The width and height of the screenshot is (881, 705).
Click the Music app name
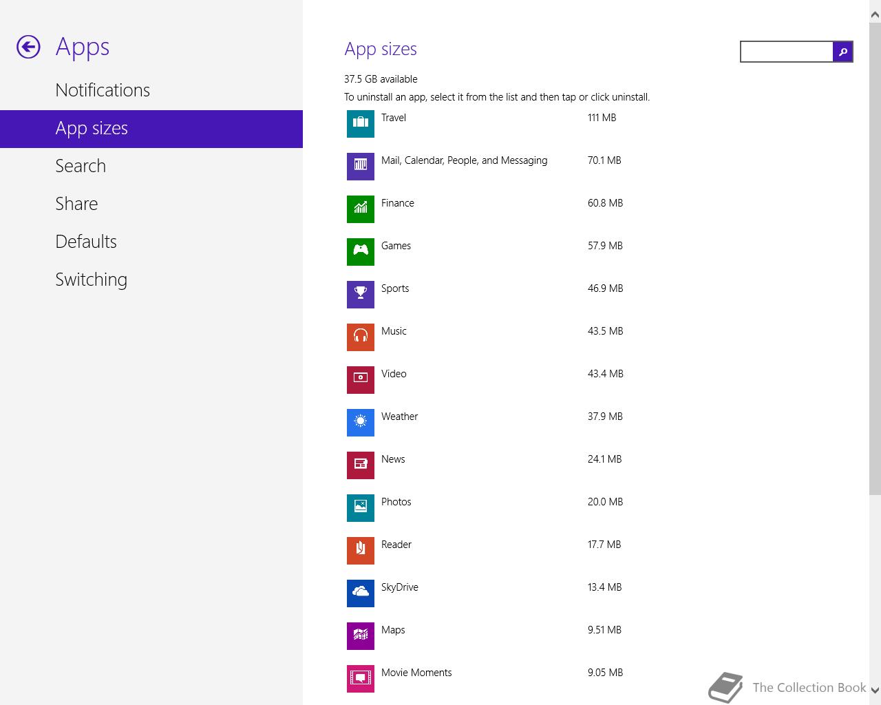point(394,331)
